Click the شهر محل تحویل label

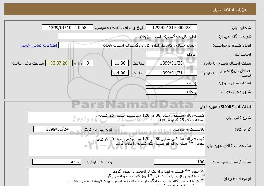pos(236,92)
